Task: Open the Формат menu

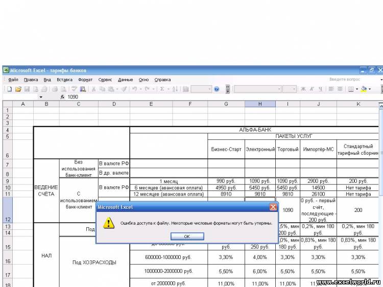Action: pyautogui.click(x=85, y=80)
